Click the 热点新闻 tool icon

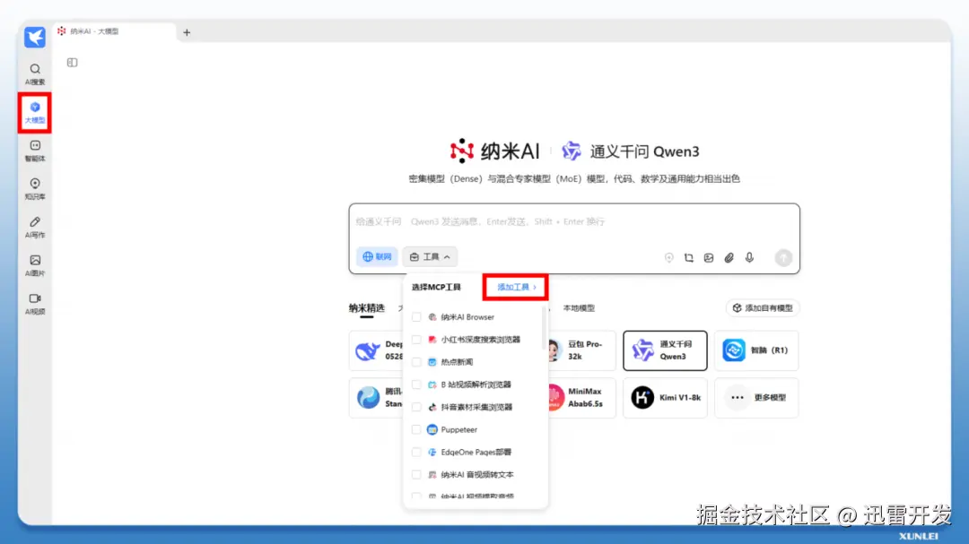(x=432, y=362)
